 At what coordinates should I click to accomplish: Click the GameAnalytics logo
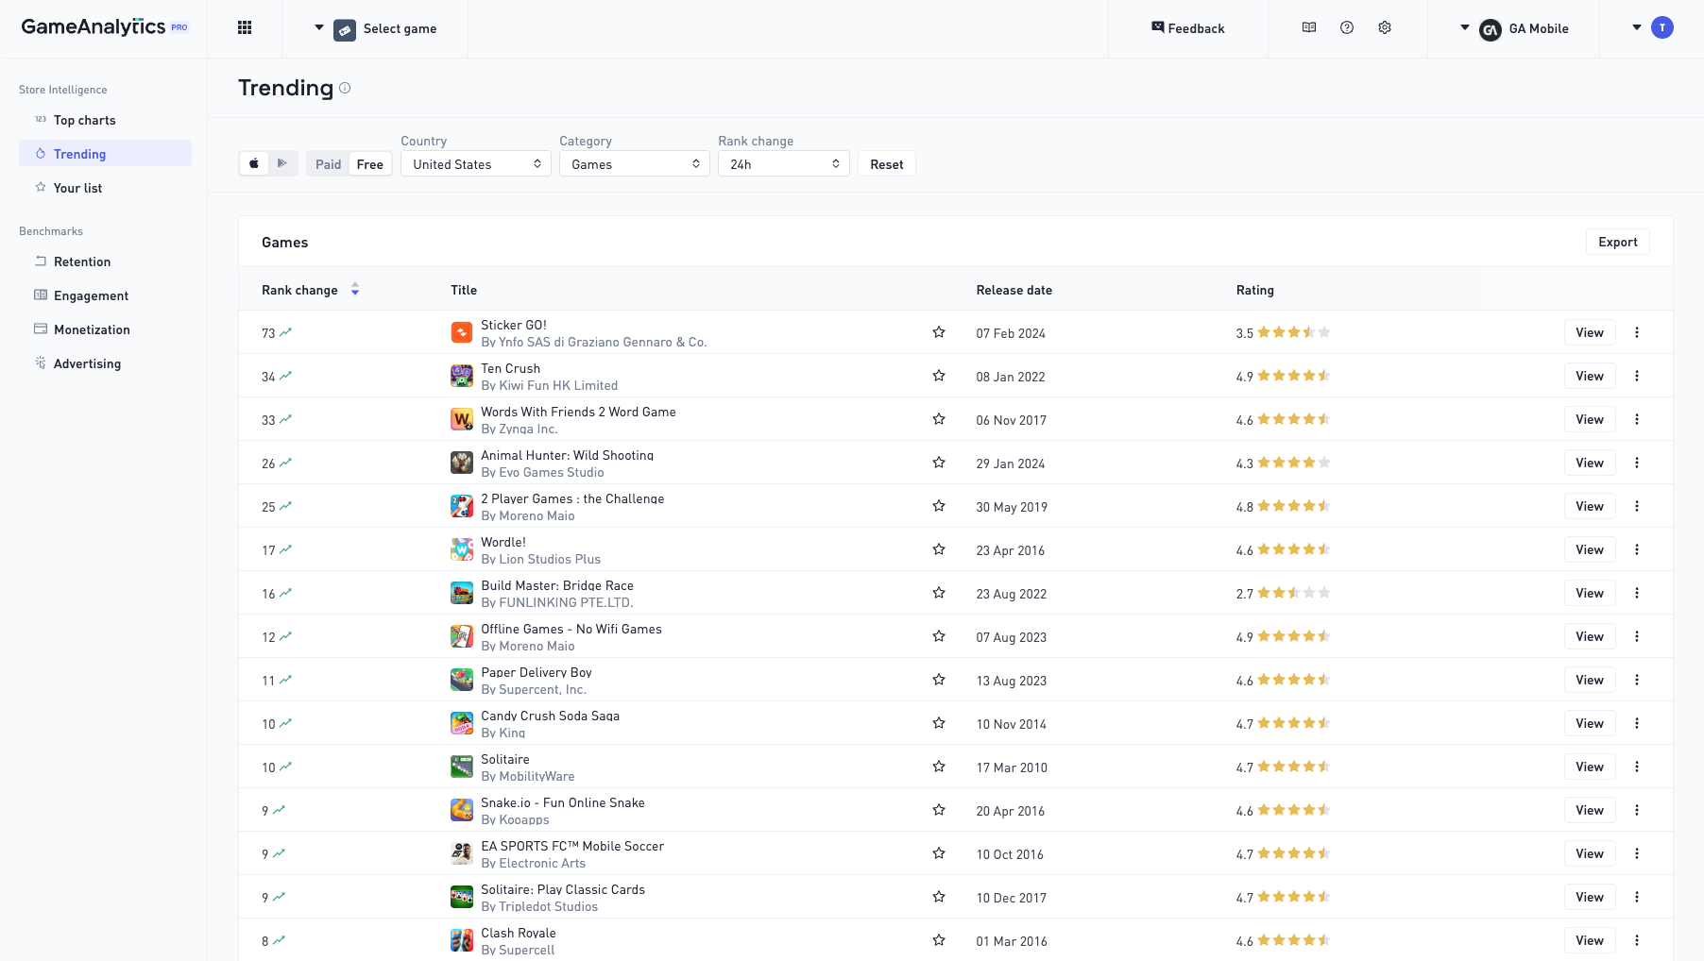104,27
